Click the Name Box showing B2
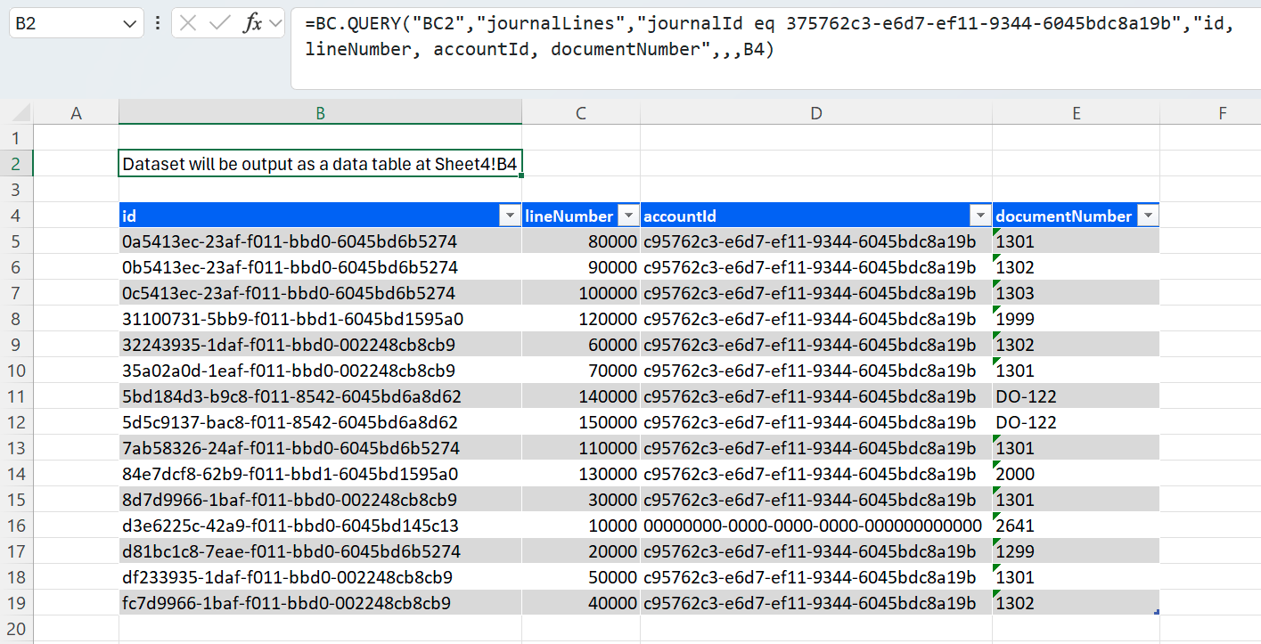The height and width of the screenshot is (644, 1261). [x=62, y=24]
